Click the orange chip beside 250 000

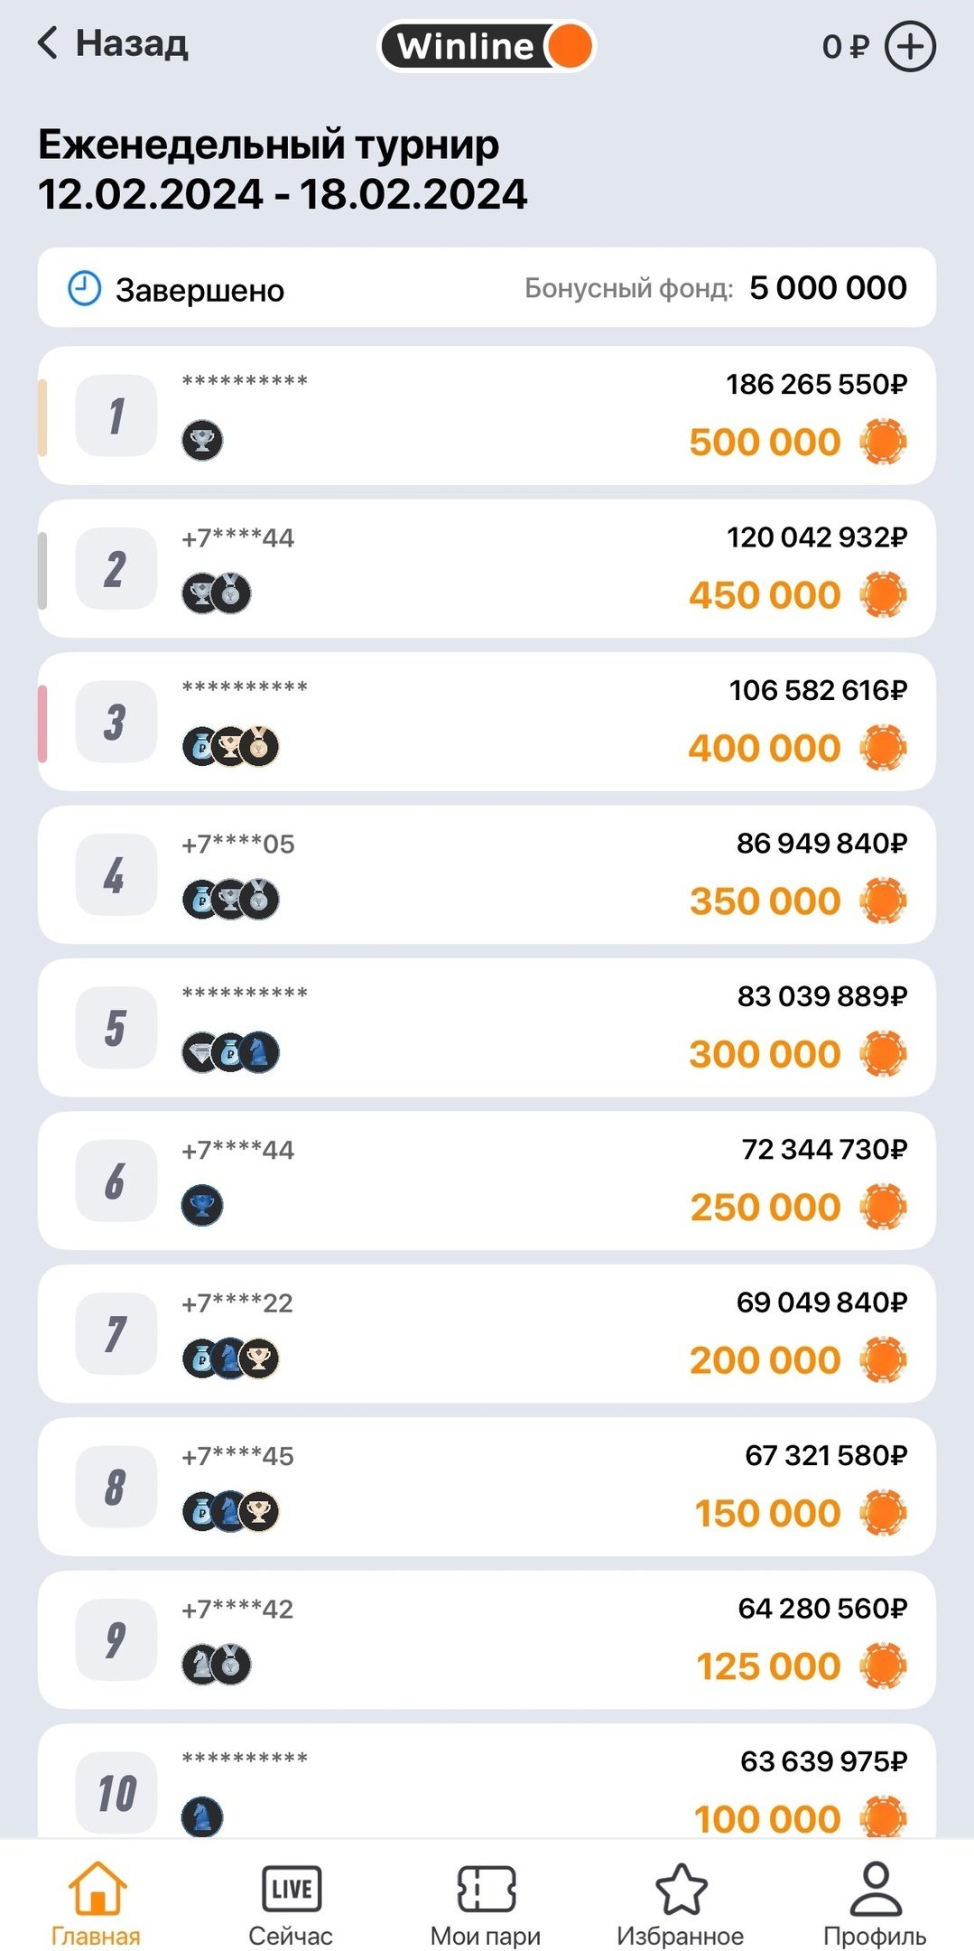coord(883,1207)
